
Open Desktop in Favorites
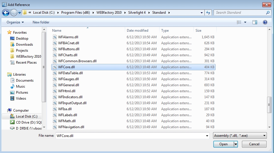pos(22,39)
